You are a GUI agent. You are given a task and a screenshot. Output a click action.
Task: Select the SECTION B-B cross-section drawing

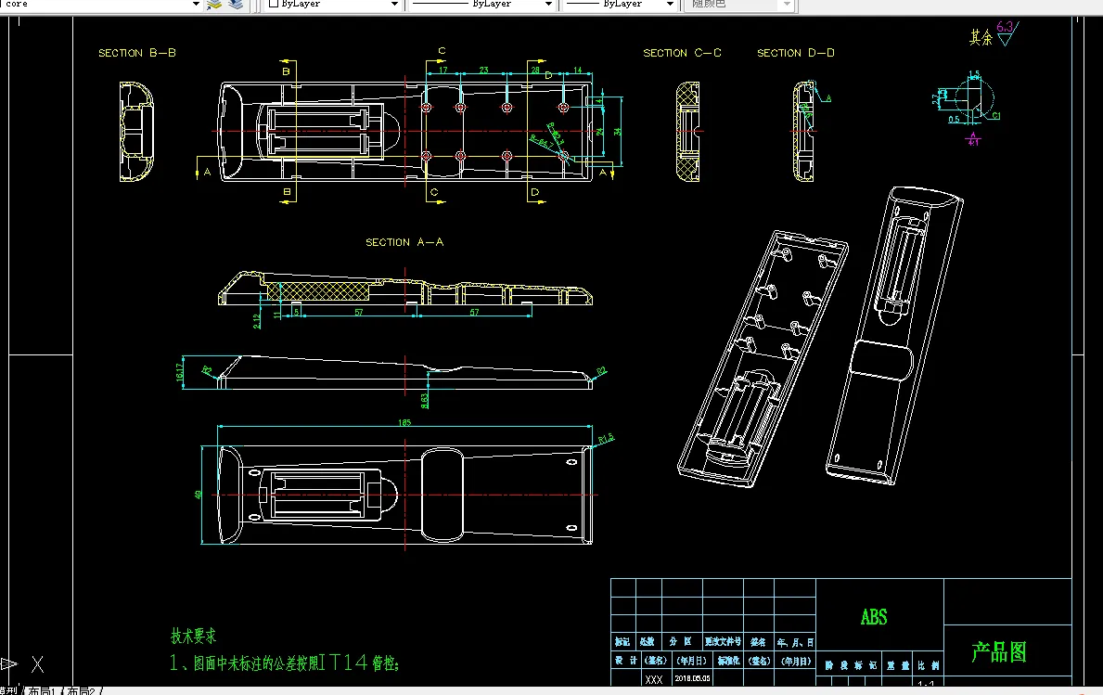click(136, 132)
